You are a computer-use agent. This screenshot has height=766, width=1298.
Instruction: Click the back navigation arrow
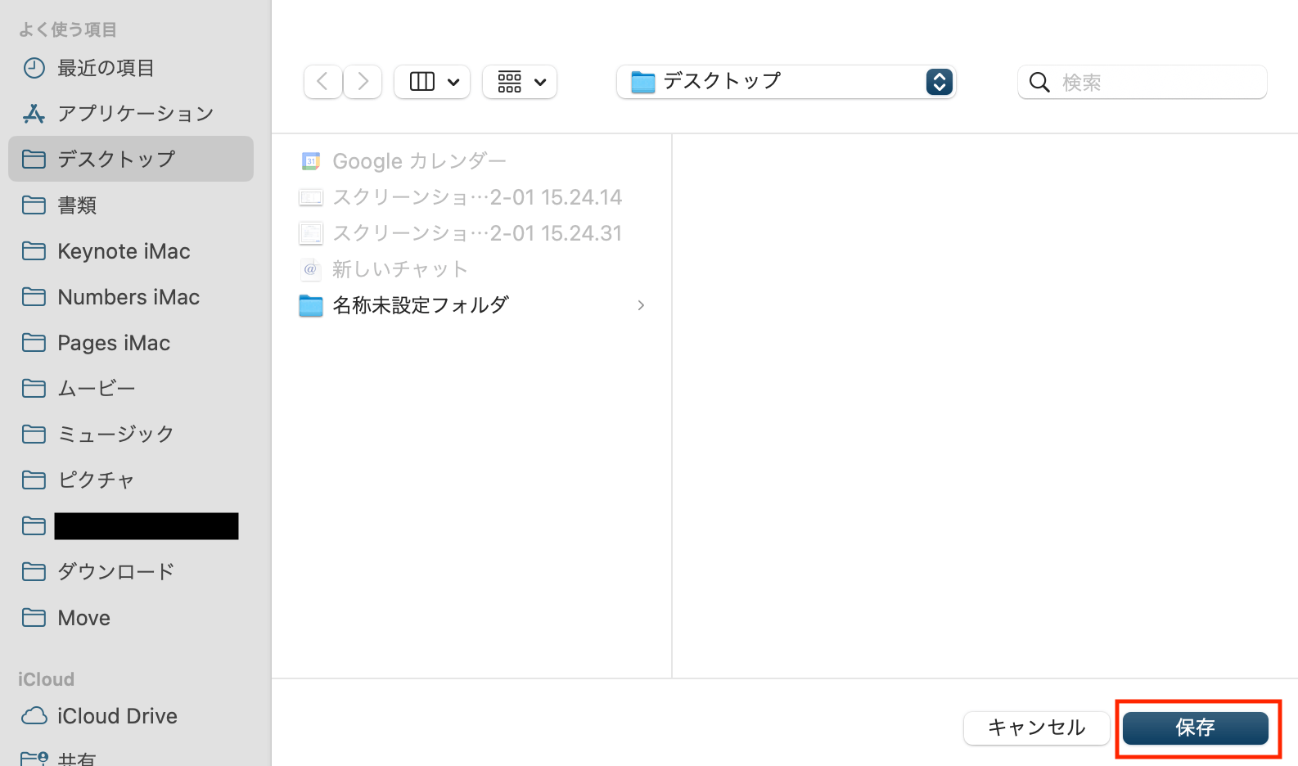coord(322,82)
